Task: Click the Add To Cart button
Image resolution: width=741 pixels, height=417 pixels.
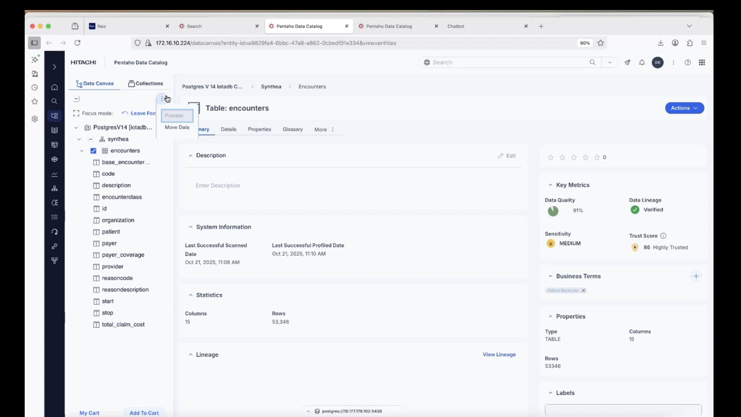Action: point(144,413)
